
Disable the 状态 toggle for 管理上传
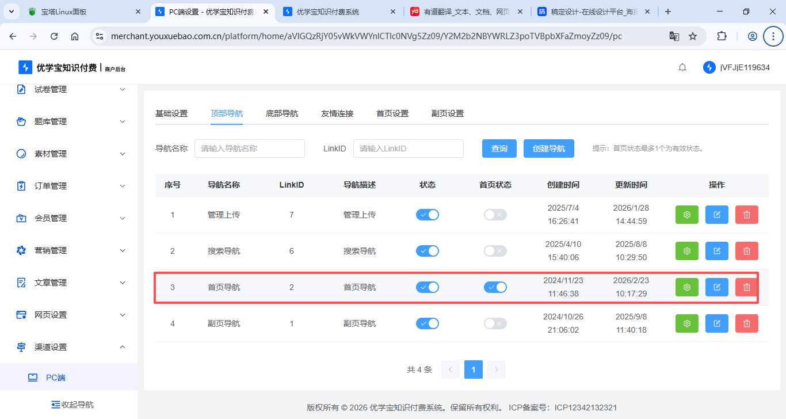coord(428,215)
